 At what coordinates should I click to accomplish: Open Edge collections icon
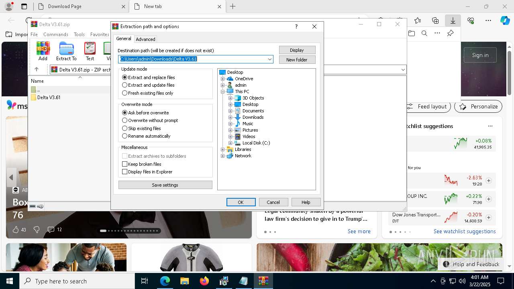pyautogui.click(x=435, y=20)
